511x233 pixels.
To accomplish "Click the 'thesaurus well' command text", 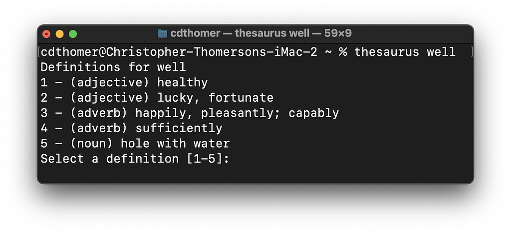I will coord(405,52).
